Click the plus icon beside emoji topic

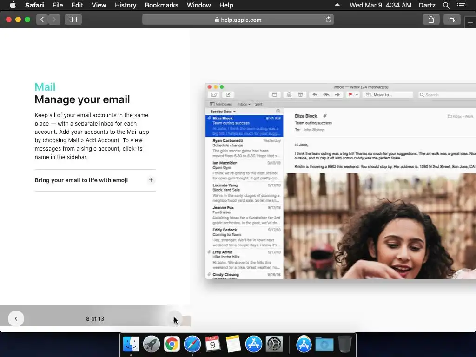click(151, 180)
